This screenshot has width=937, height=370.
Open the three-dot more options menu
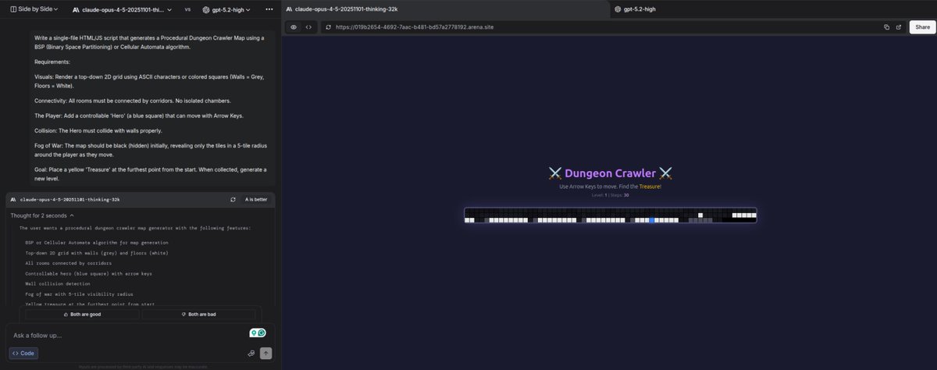pyautogui.click(x=269, y=9)
